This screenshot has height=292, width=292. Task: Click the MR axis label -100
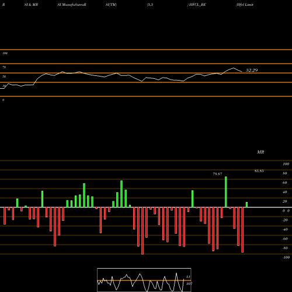coord(286,258)
